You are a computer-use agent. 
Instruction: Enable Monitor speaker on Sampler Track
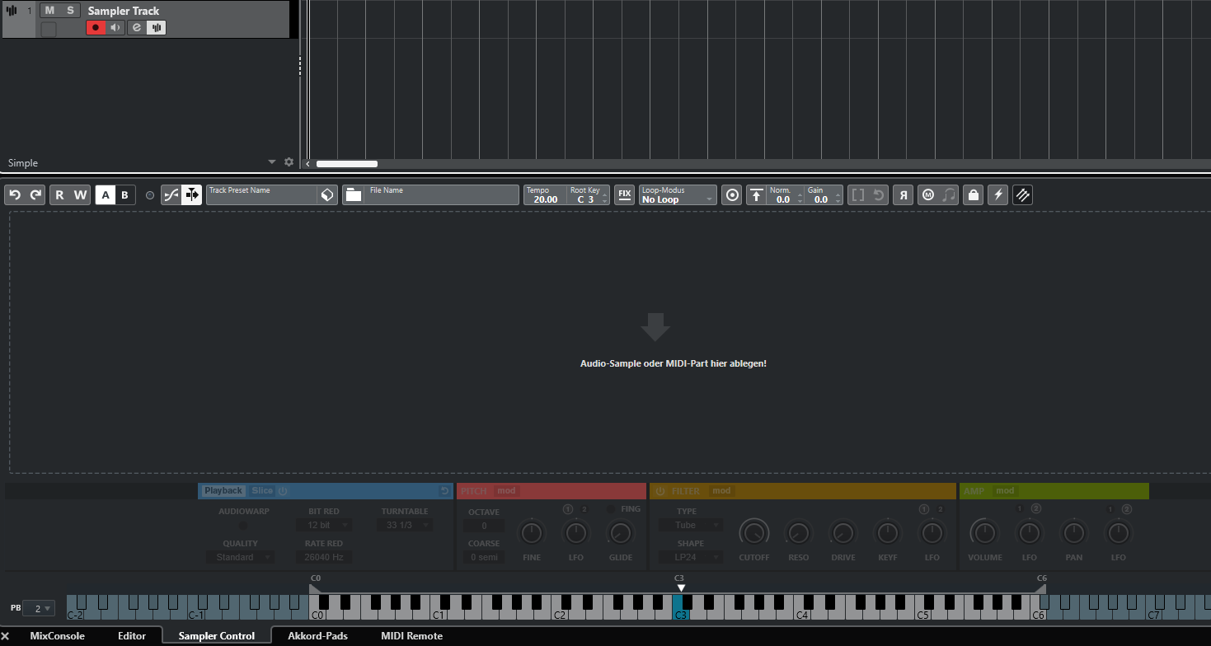tap(115, 28)
